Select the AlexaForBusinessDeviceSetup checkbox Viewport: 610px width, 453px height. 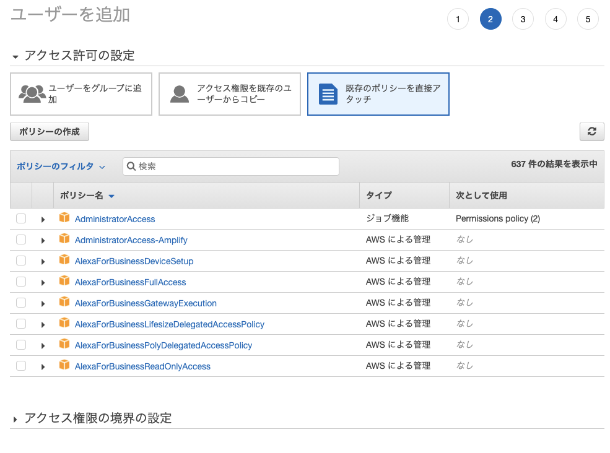click(21, 261)
